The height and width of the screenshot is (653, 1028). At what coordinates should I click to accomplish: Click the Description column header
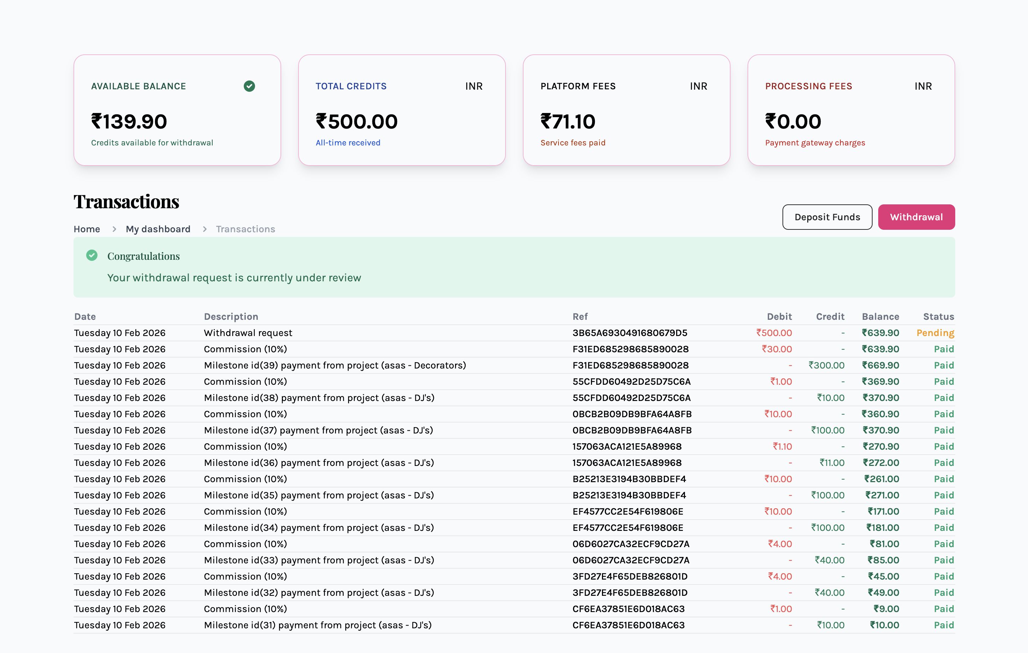(231, 317)
